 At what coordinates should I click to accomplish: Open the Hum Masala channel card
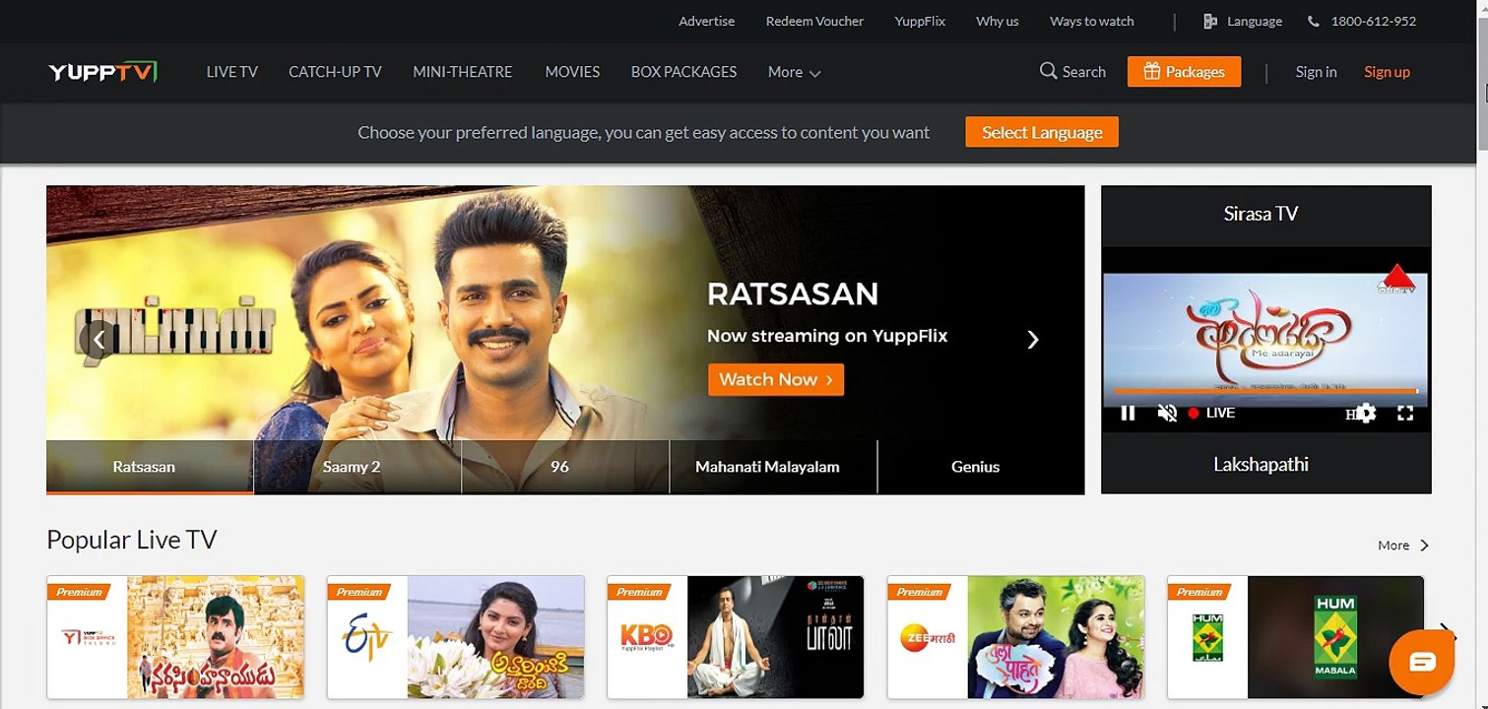pyautogui.click(x=1296, y=637)
